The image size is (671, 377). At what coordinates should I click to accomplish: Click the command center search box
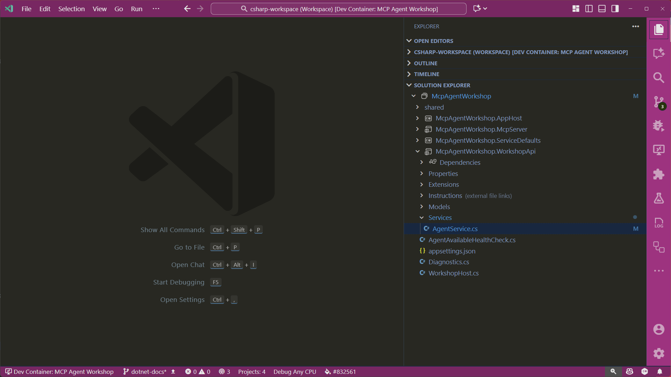point(338,9)
